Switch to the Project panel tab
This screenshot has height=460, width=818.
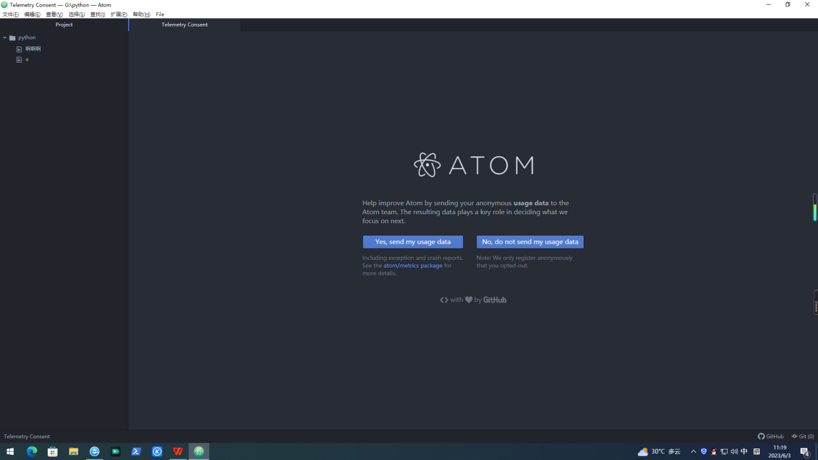64,25
